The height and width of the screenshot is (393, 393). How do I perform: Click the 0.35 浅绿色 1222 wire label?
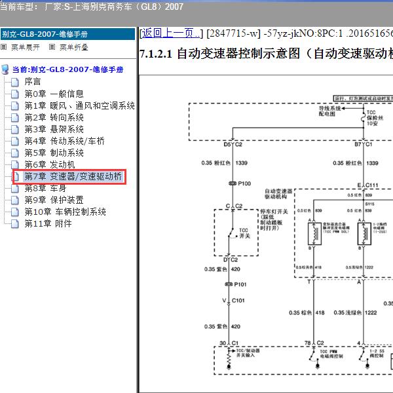pos(356,312)
